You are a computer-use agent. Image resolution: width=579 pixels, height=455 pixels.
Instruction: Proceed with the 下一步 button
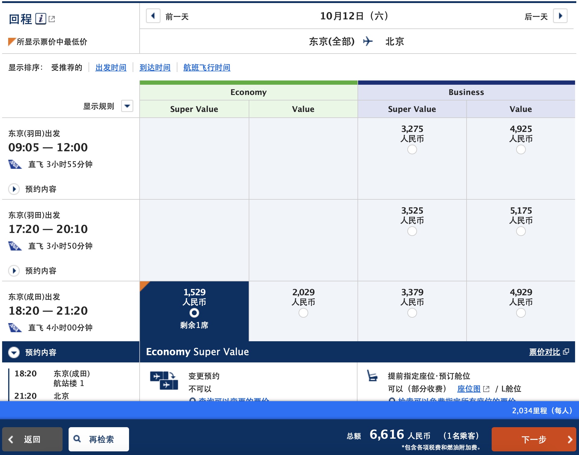[x=534, y=439]
